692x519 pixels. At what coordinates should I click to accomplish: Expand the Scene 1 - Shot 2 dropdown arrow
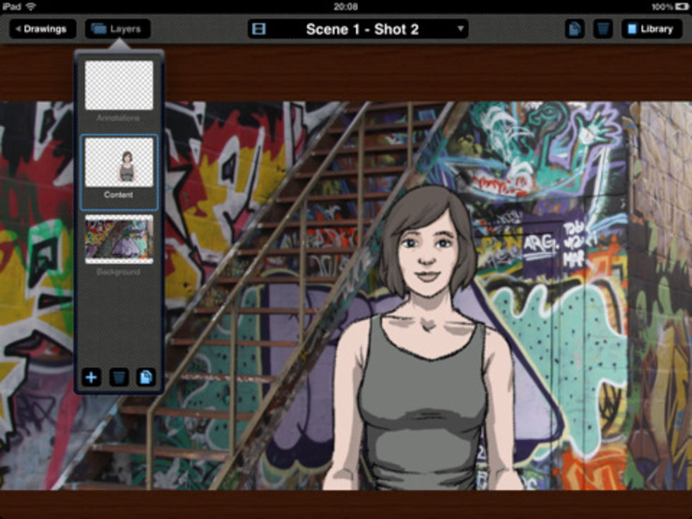point(460,29)
